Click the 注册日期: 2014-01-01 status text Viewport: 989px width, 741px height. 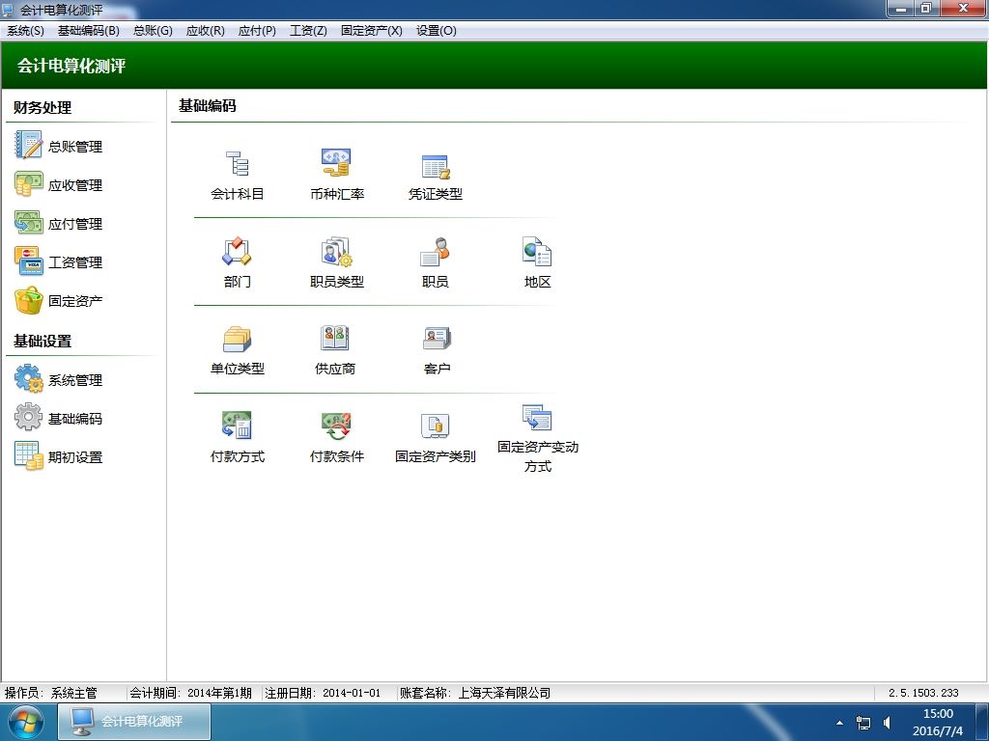pyautogui.click(x=323, y=693)
